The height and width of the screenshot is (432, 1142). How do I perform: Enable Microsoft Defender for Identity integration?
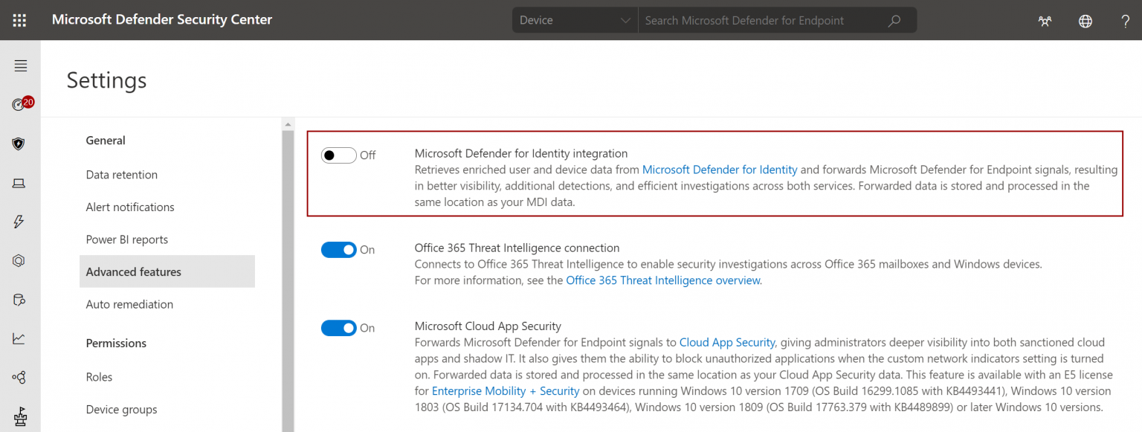tap(338, 155)
